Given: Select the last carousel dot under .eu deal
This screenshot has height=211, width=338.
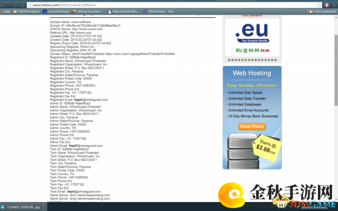Looking at the screenshot, I should point(275,60).
